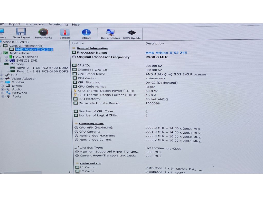This screenshot has height=197, width=263.
Task: Select Central Processor(s) tree node
Action: (x=26, y=46)
